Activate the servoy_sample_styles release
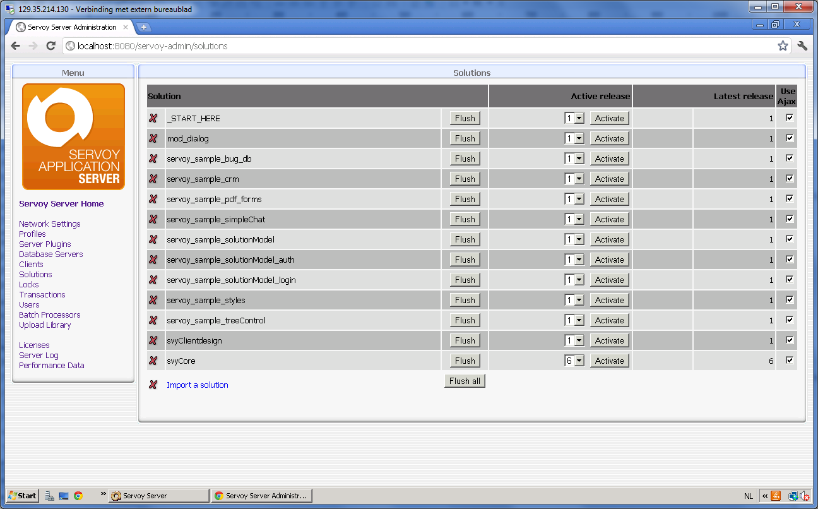 pos(610,300)
